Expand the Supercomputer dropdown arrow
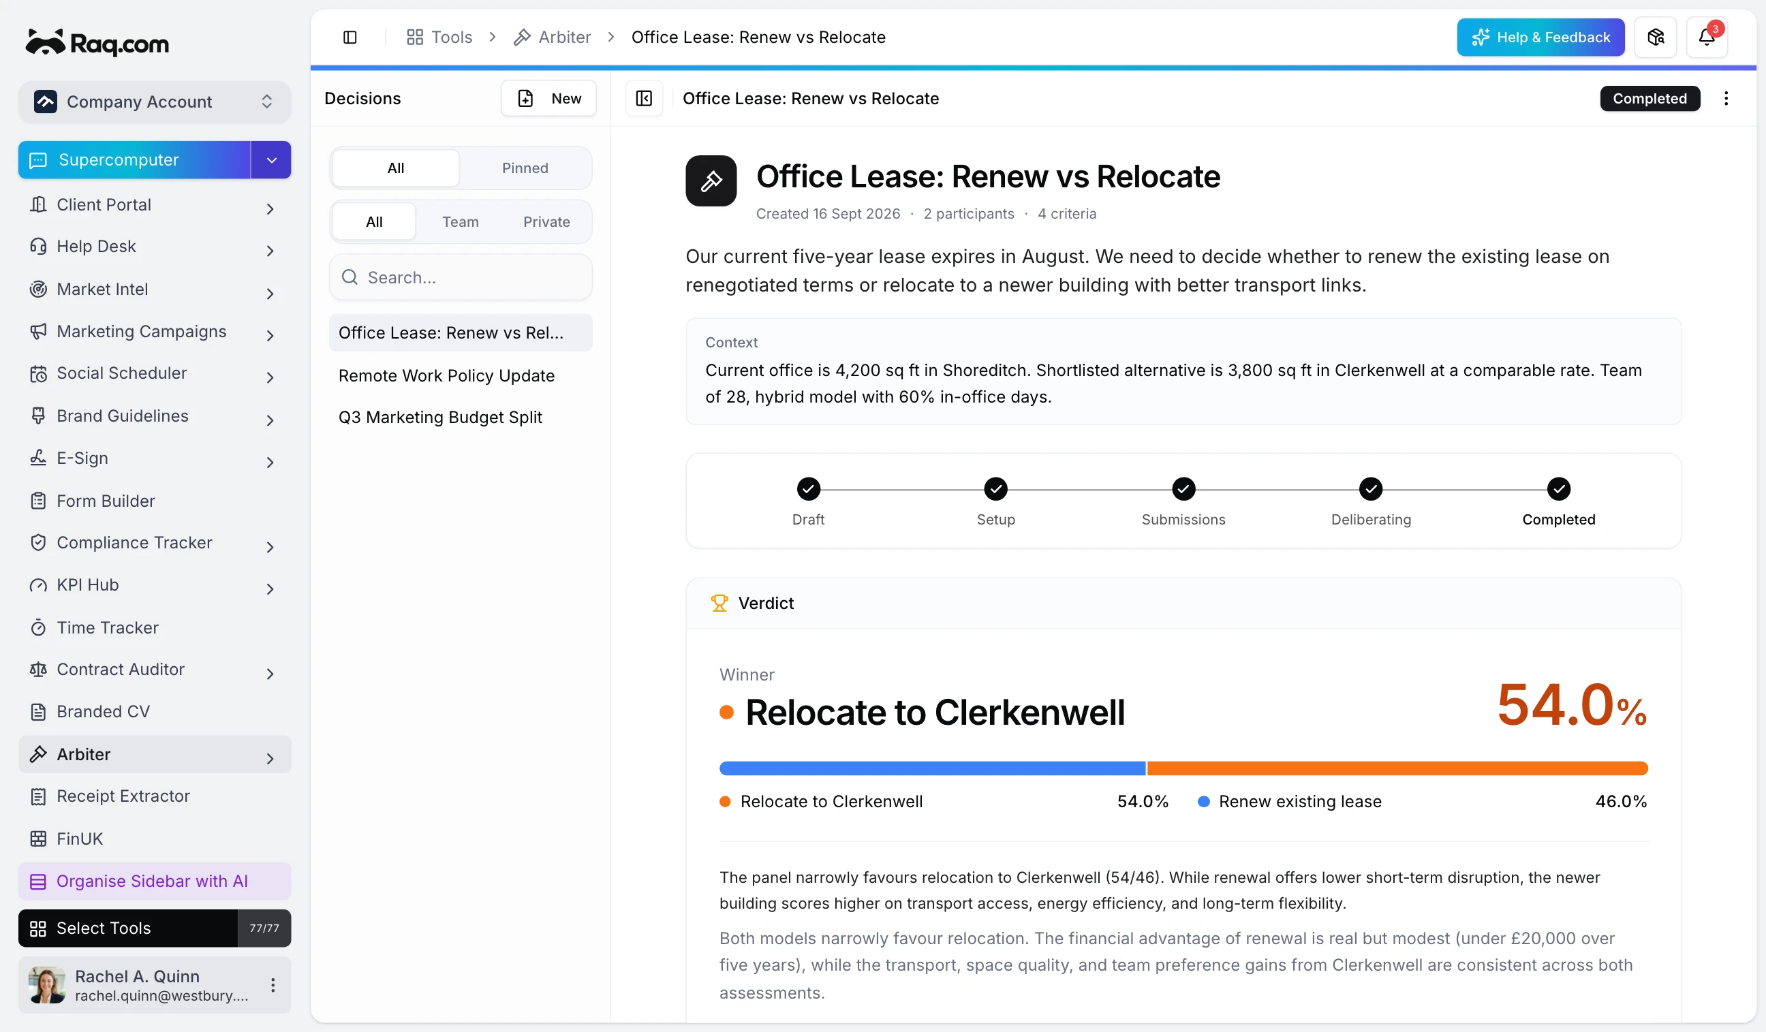 click(271, 161)
